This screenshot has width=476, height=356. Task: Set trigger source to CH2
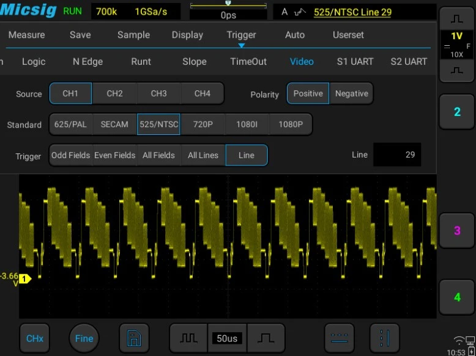(x=114, y=93)
